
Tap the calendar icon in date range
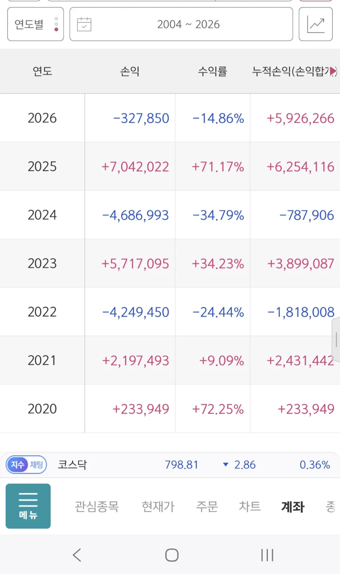[84, 24]
